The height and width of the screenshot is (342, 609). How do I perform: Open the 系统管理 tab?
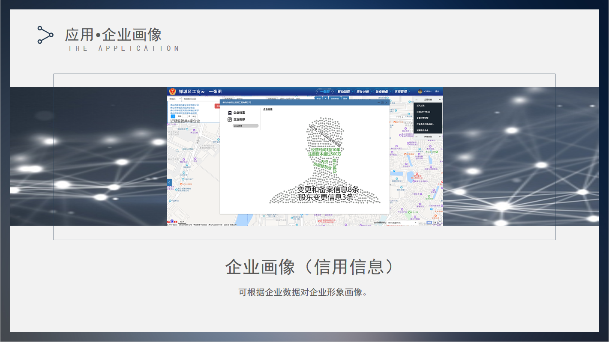pyautogui.click(x=401, y=92)
